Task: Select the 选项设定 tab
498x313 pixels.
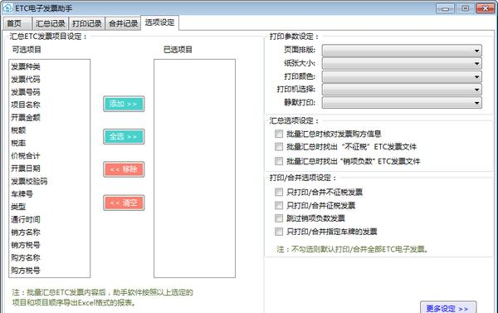Action: pos(159,22)
